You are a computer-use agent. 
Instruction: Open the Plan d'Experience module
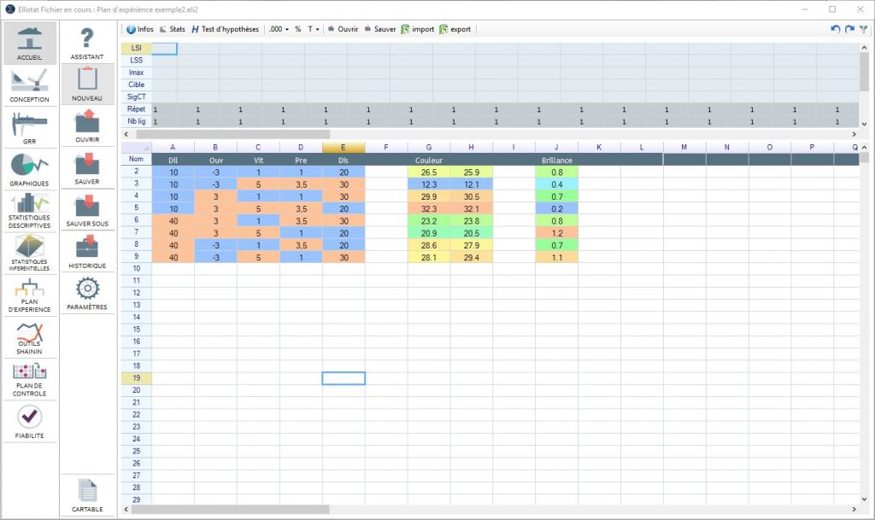(30, 295)
